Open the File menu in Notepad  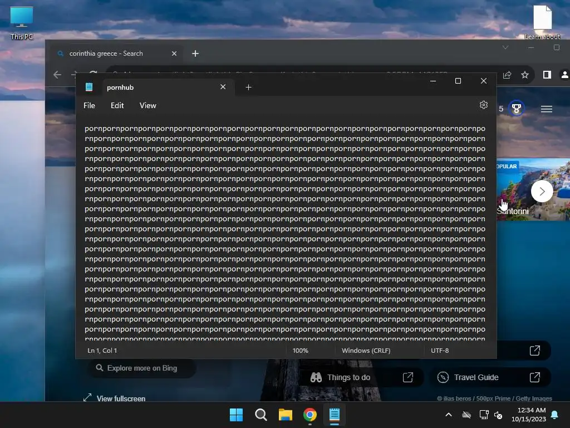coord(89,105)
